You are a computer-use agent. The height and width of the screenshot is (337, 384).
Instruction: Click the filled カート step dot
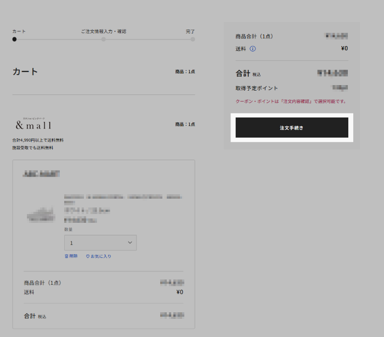[14, 39]
